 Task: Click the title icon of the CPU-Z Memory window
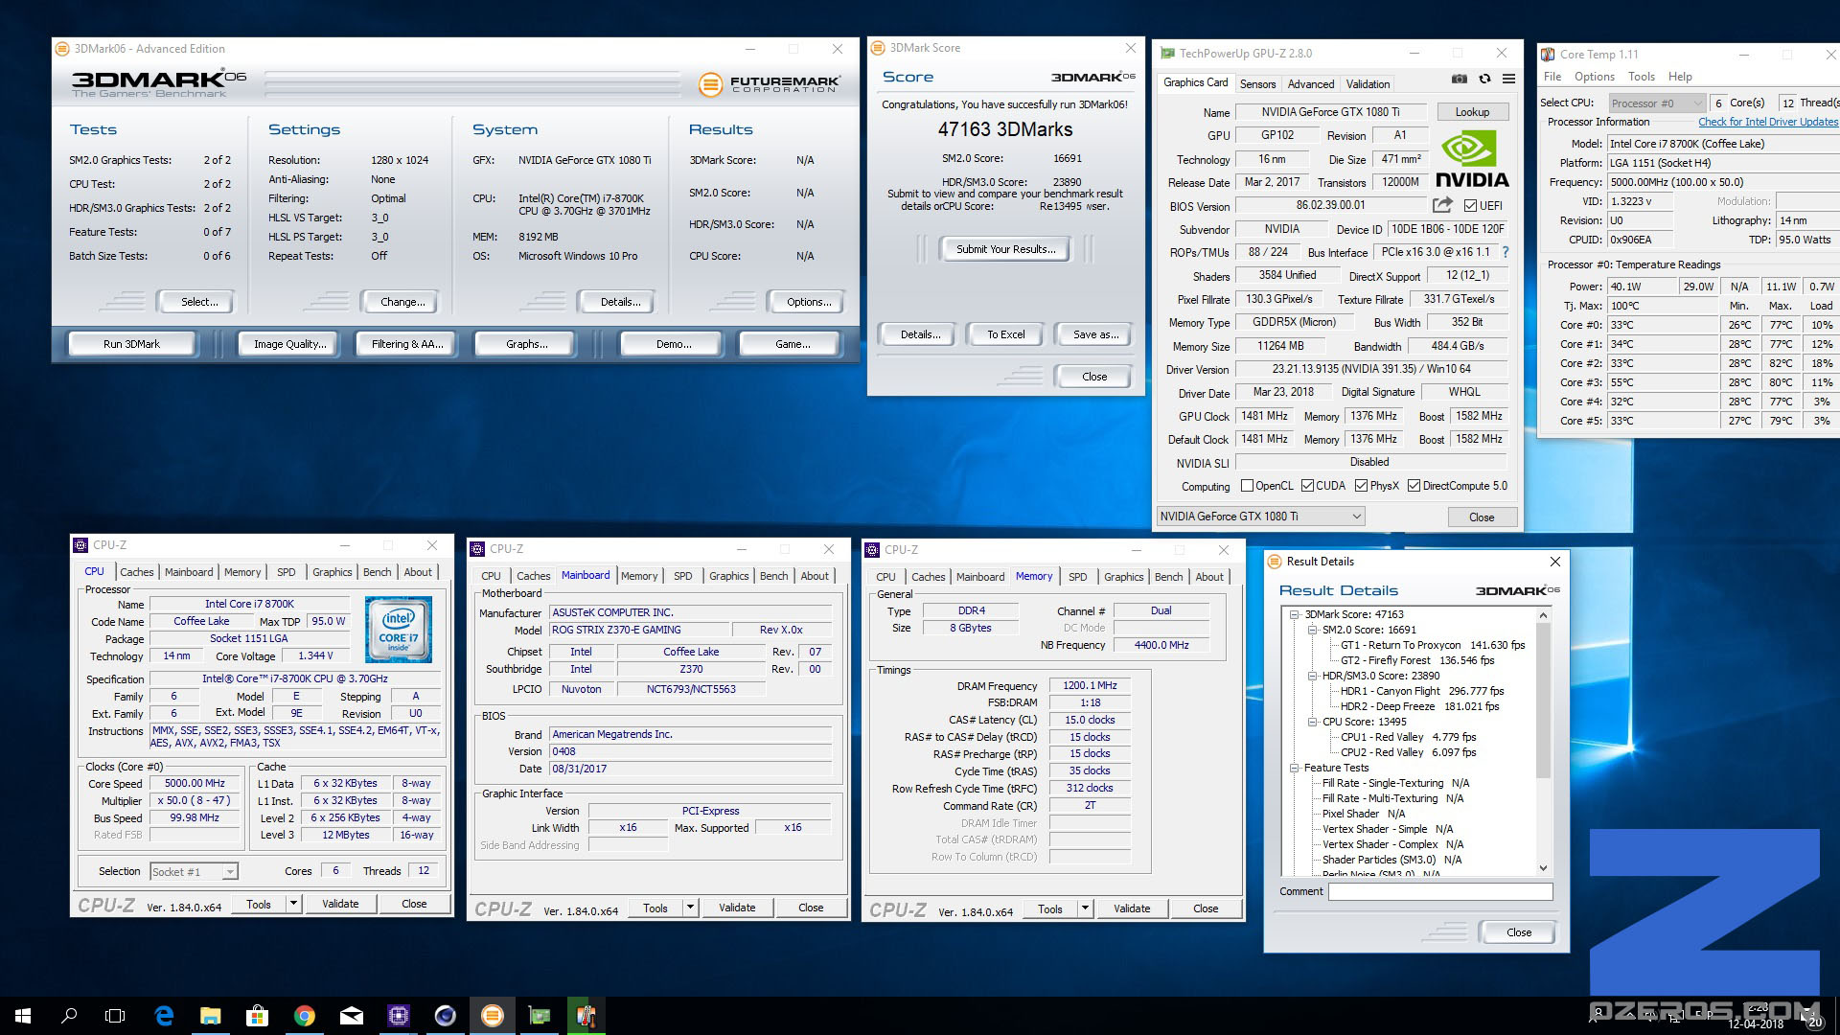(x=872, y=550)
